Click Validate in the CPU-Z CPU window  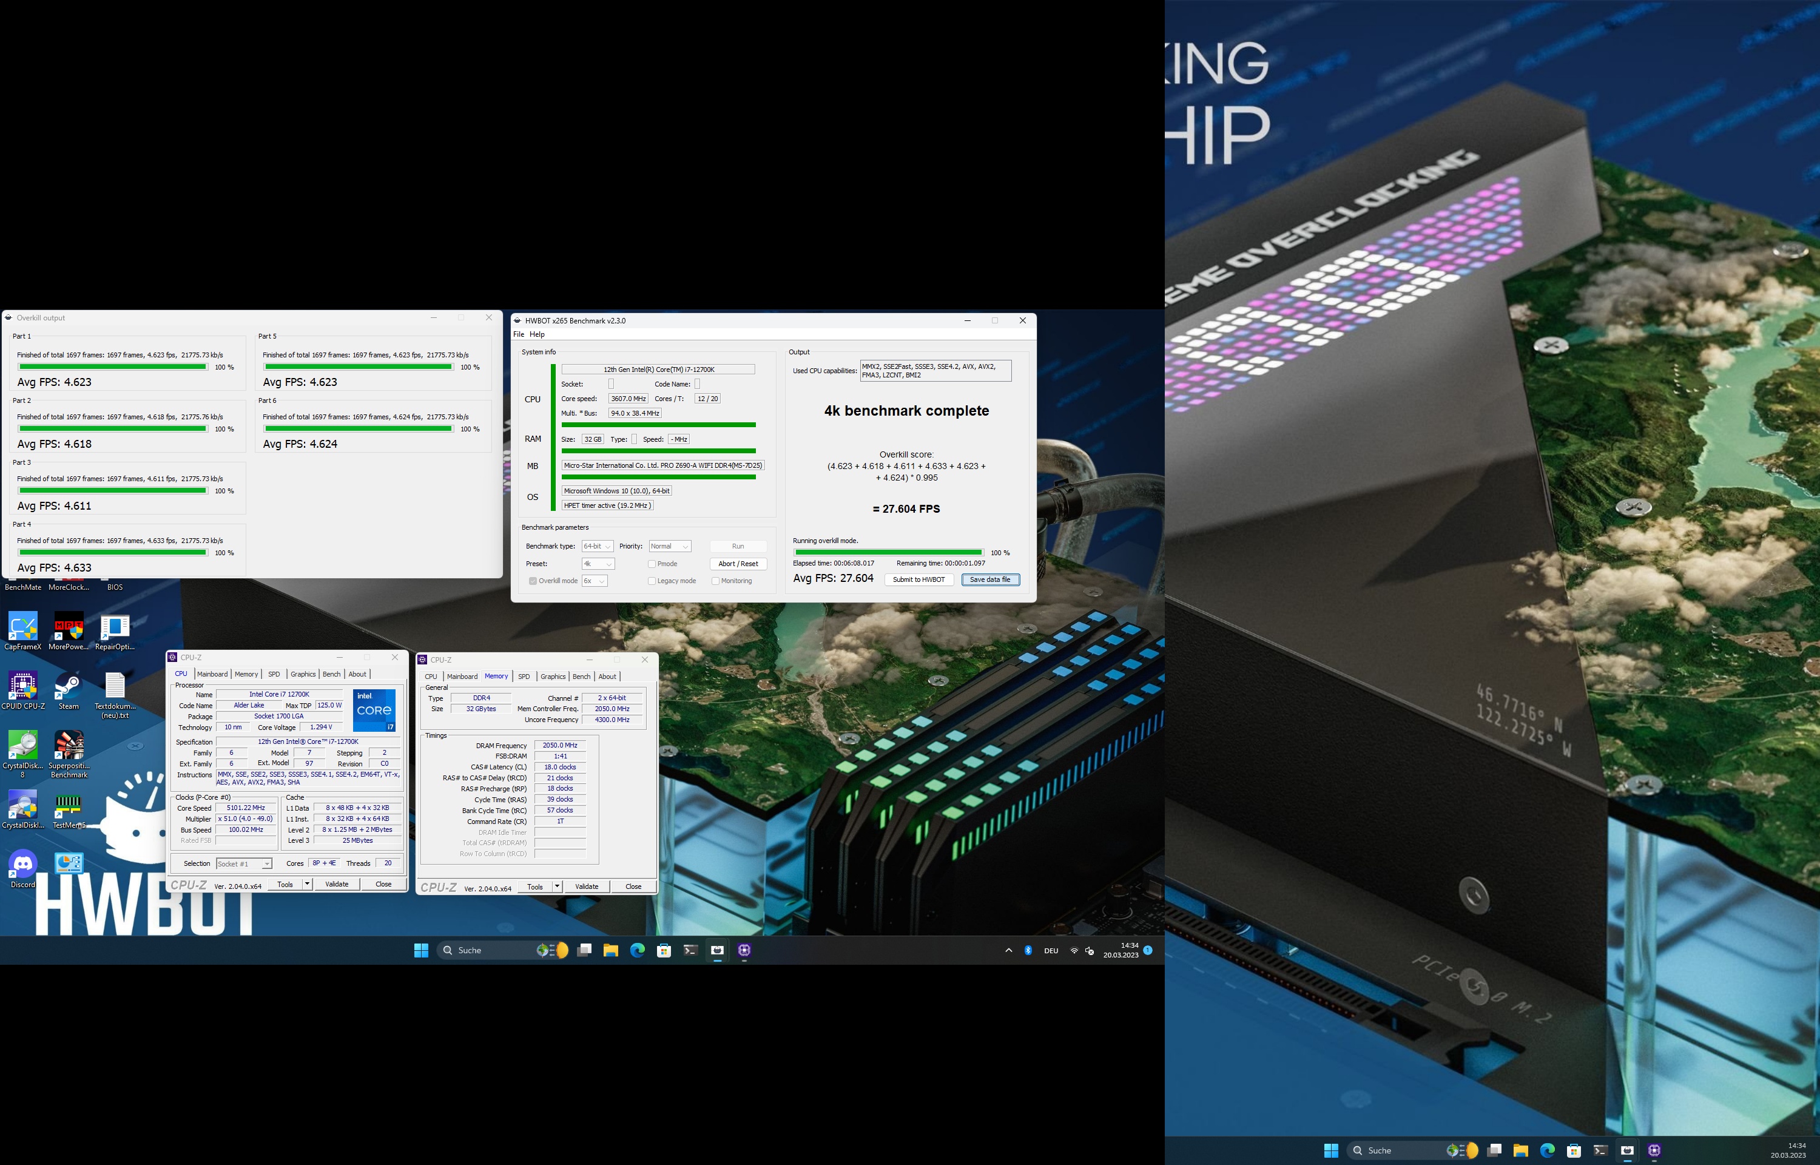click(x=337, y=883)
